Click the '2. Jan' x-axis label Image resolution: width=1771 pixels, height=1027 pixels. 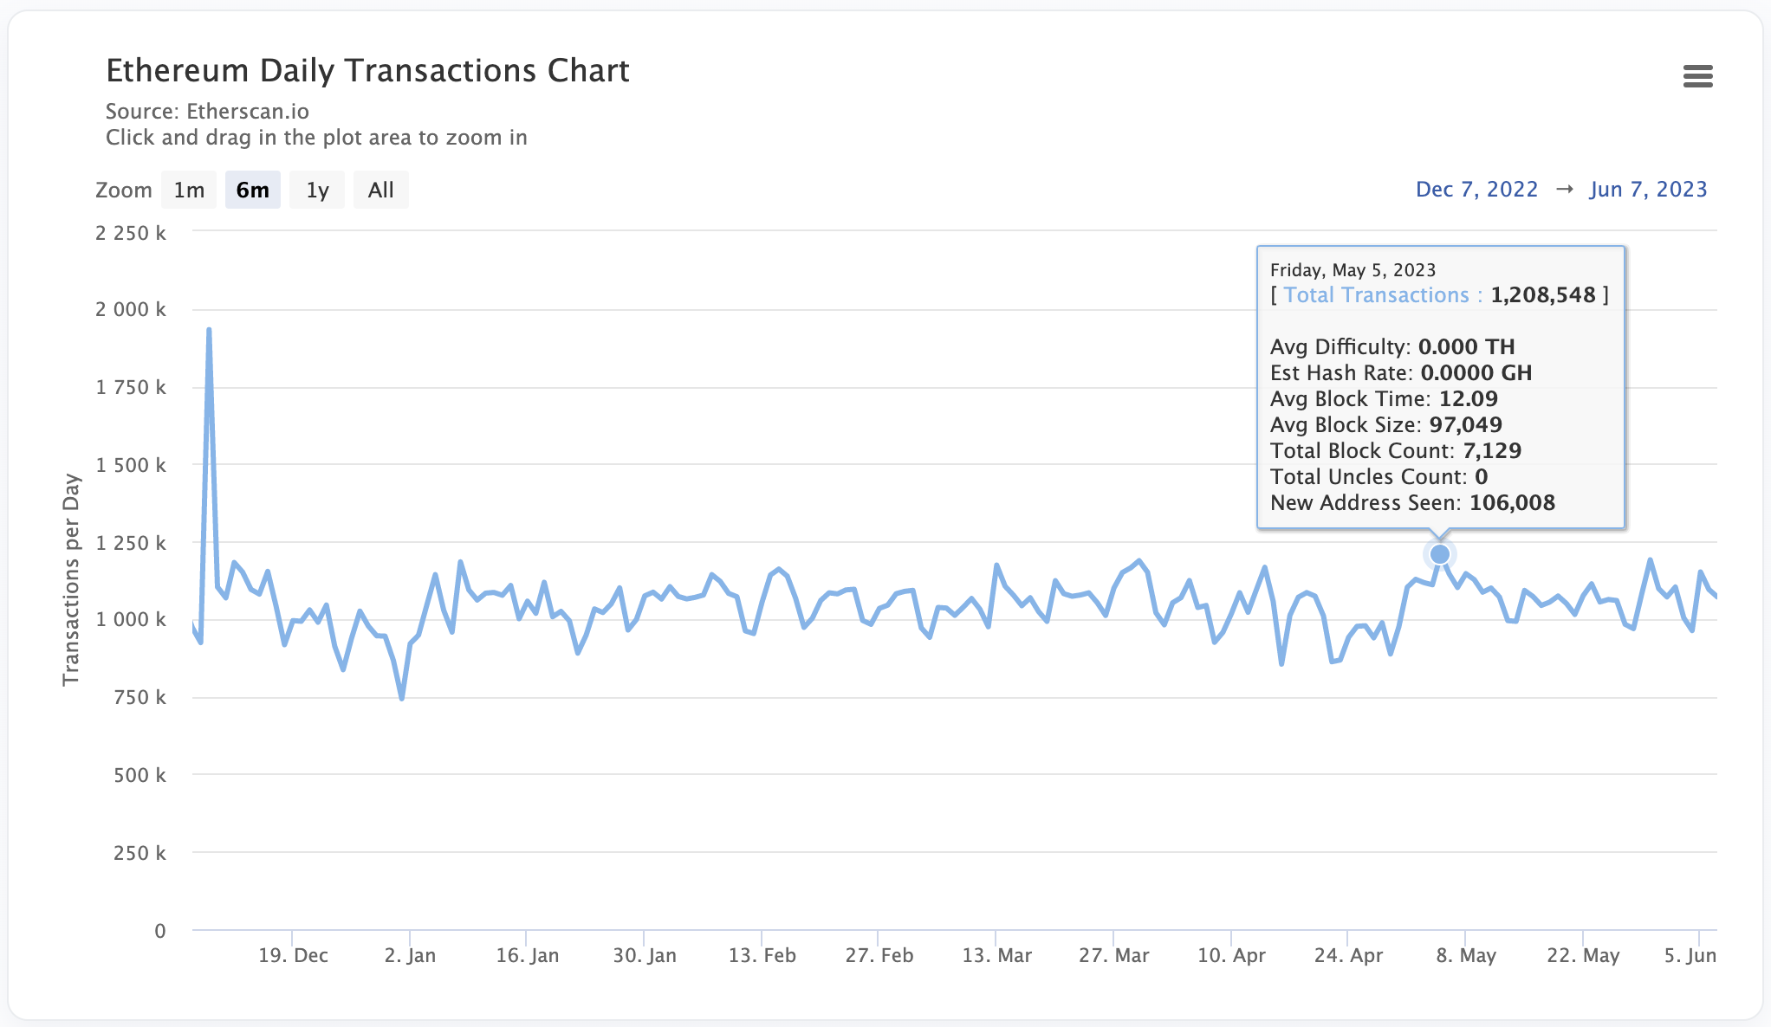(x=410, y=955)
